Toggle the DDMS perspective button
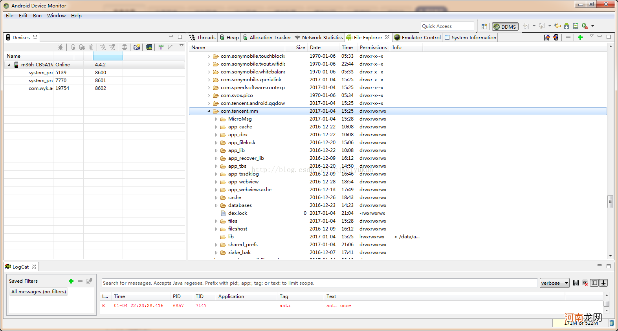The height and width of the screenshot is (331, 618). pyautogui.click(x=505, y=27)
